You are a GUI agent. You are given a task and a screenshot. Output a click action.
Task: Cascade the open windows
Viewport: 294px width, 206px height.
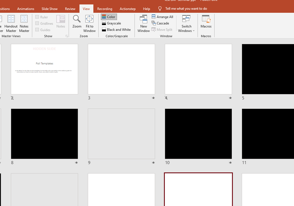tap(160, 23)
